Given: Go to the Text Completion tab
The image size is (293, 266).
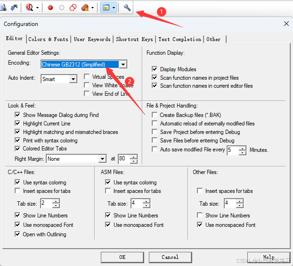Looking at the screenshot, I should tap(180, 39).
